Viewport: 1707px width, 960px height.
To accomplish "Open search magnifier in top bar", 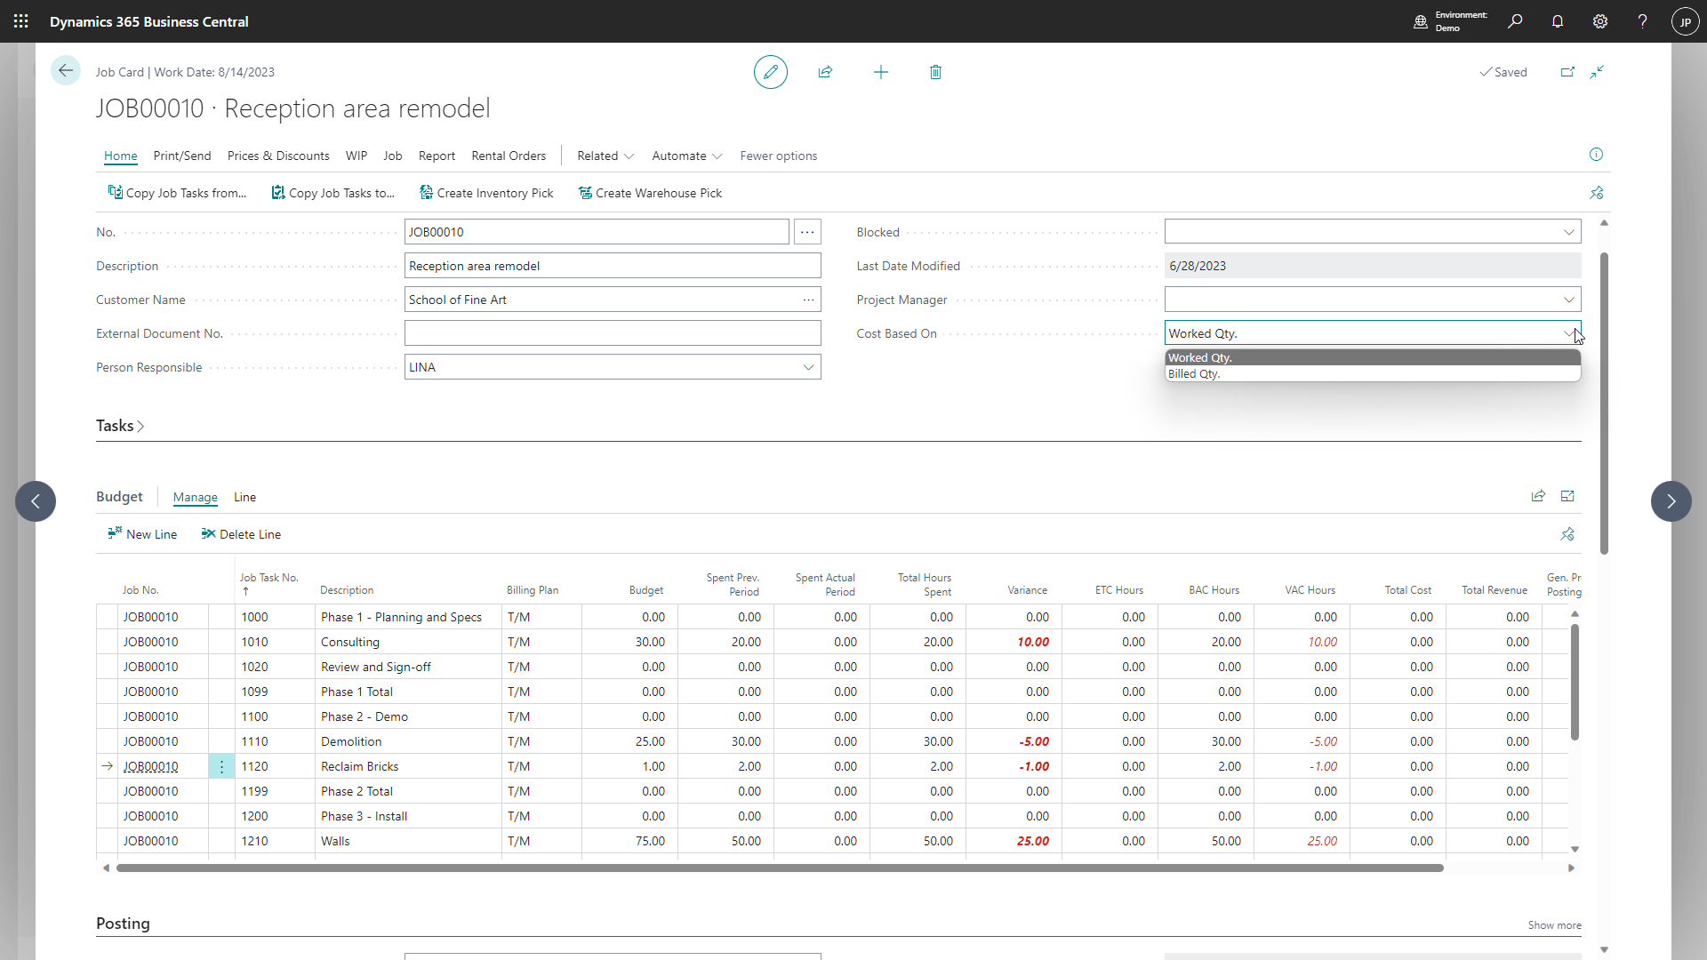I will point(1515,21).
